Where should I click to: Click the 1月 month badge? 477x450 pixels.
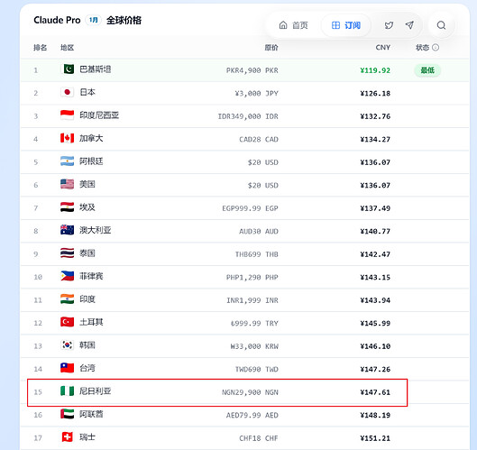click(93, 20)
